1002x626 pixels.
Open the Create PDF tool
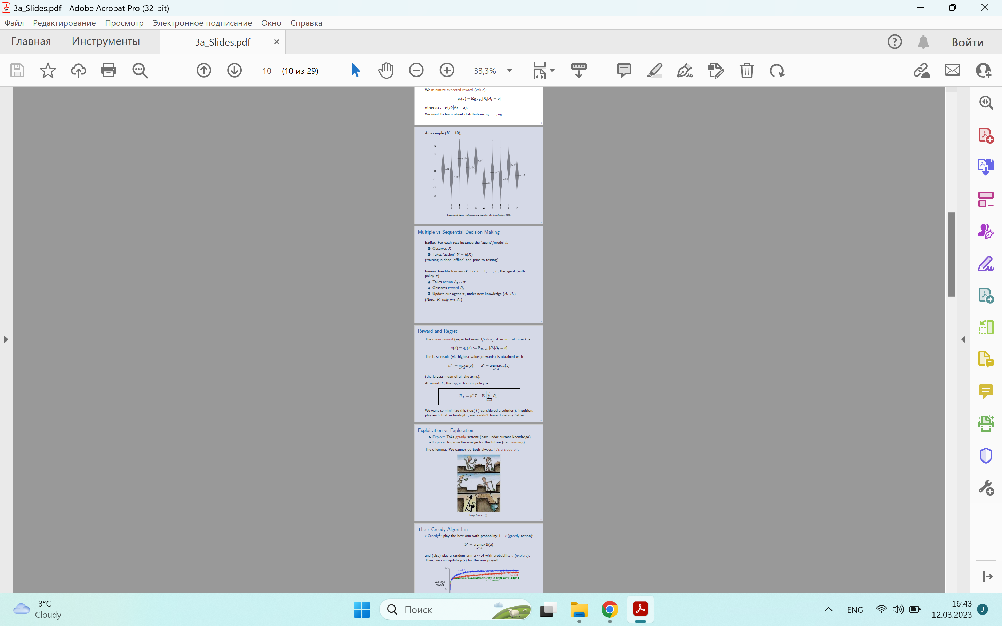[987, 135]
